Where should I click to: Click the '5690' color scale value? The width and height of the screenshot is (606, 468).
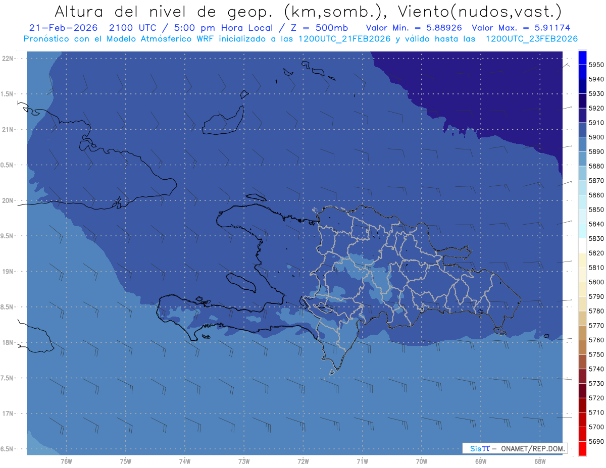click(596, 441)
